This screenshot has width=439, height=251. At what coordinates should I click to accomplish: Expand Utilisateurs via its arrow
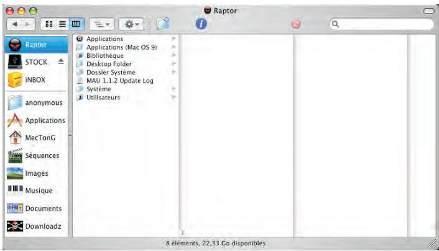[x=174, y=97]
